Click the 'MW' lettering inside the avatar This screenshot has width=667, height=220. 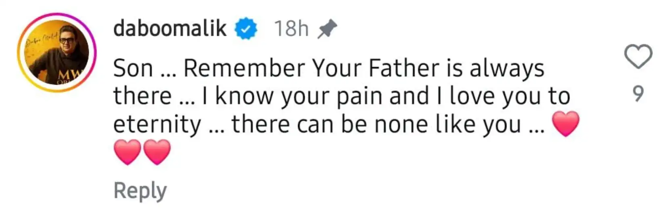(69, 75)
